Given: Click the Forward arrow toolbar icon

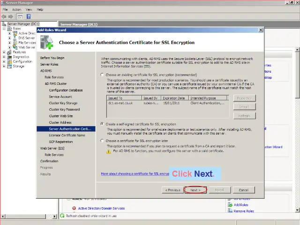Looking at the screenshot, I should [10, 17].
